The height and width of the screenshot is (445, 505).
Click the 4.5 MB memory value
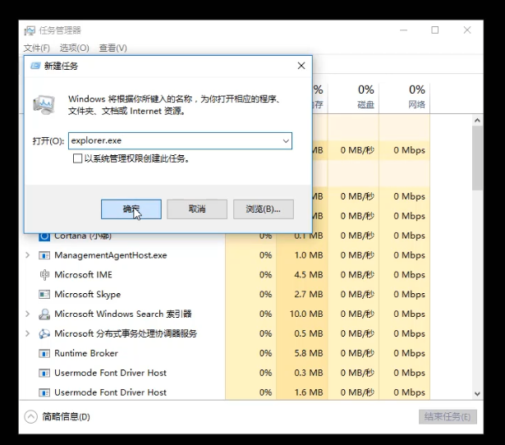[x=308, y=275]
